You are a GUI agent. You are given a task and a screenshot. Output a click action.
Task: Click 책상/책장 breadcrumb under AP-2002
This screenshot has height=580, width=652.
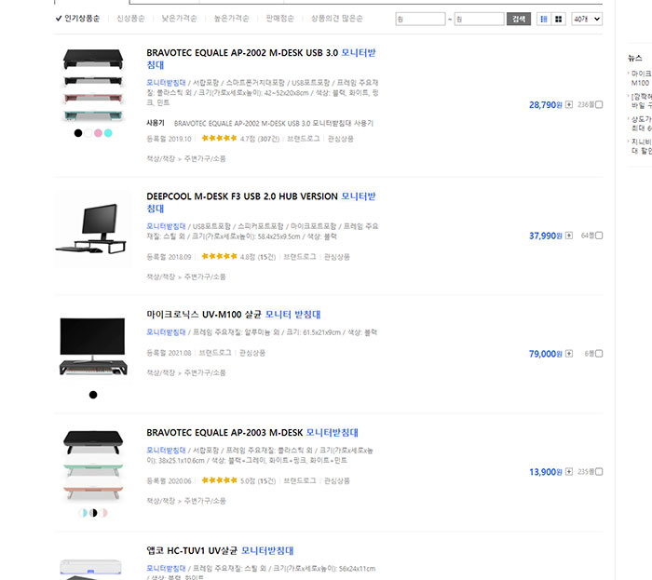coord(160,158)
